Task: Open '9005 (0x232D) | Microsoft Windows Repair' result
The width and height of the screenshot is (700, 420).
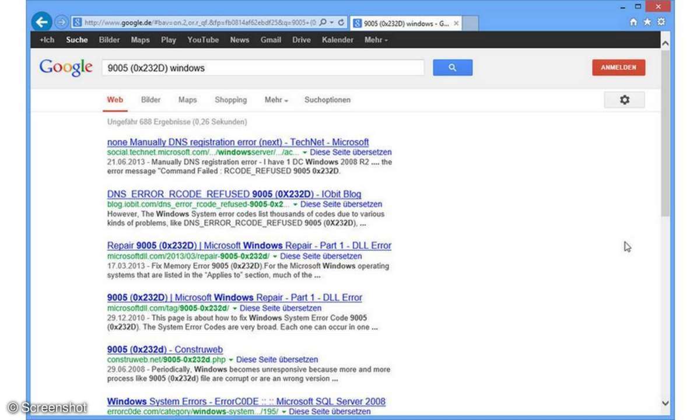Action: (235, 297)
